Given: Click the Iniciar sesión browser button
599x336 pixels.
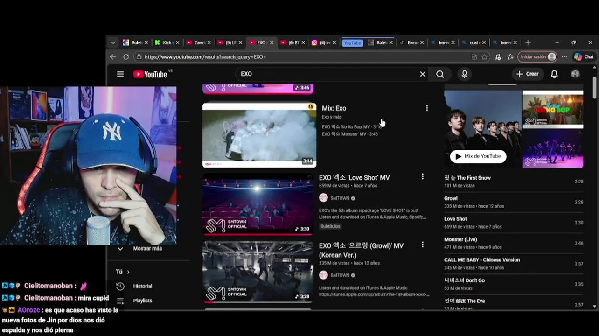Looking at the screenshot, I should 537,56.
